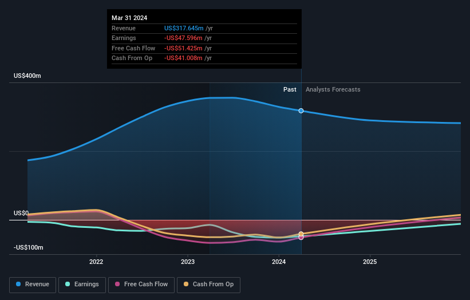Click the -US$47.596m earnings value
Viewport: 470px width, 300px height.
click(x=183, y=38)
